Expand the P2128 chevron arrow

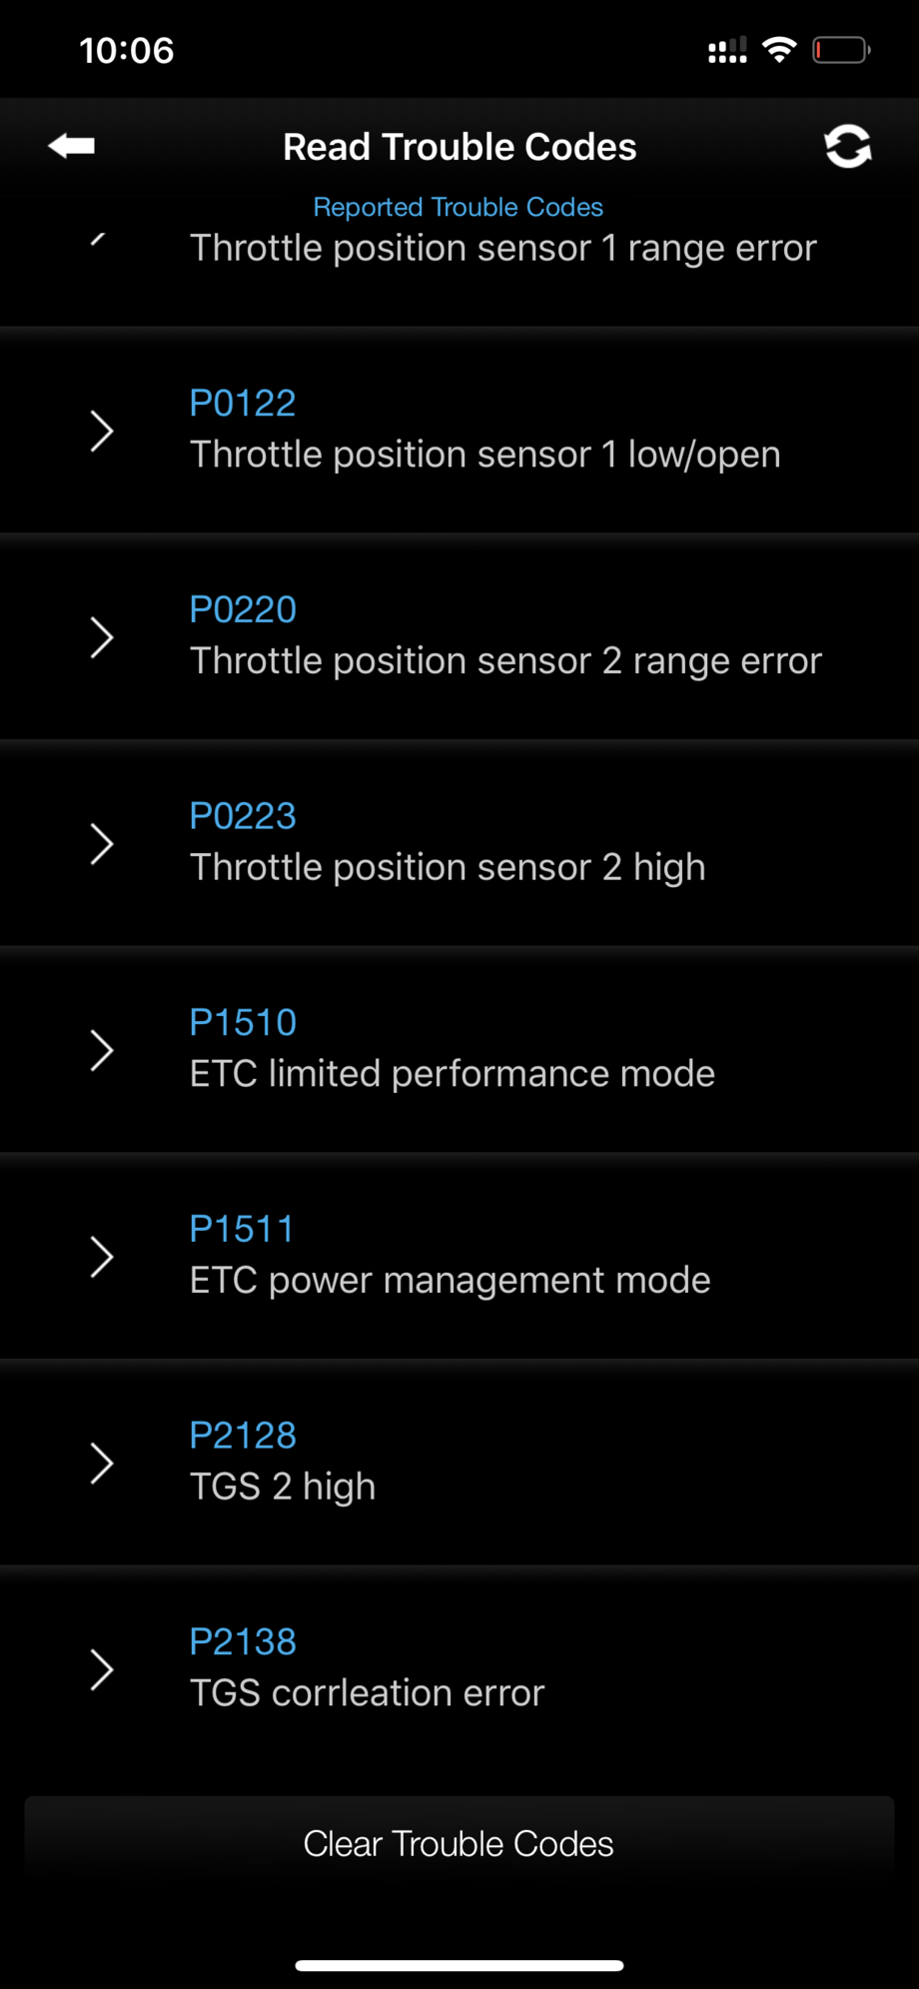pos(101,1464)
